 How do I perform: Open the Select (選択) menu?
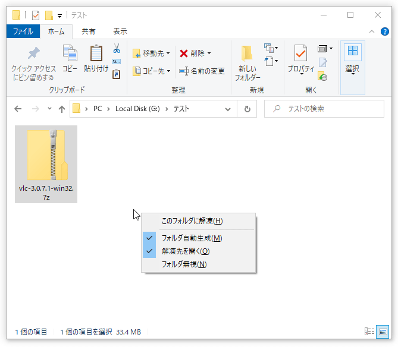click(353, 68)
